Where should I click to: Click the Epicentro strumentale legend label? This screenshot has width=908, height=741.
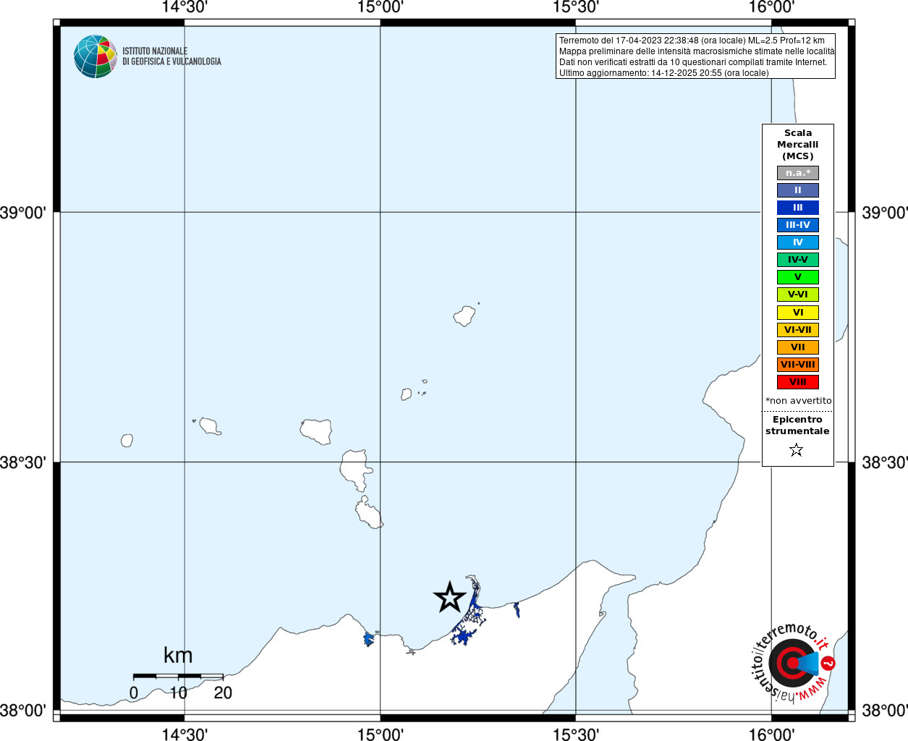pyautogui.click(x=797, y=425)
